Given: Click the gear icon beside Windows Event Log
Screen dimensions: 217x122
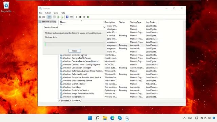Looking at the screenshot, I should pyautogui.click(x=61, y=87).
